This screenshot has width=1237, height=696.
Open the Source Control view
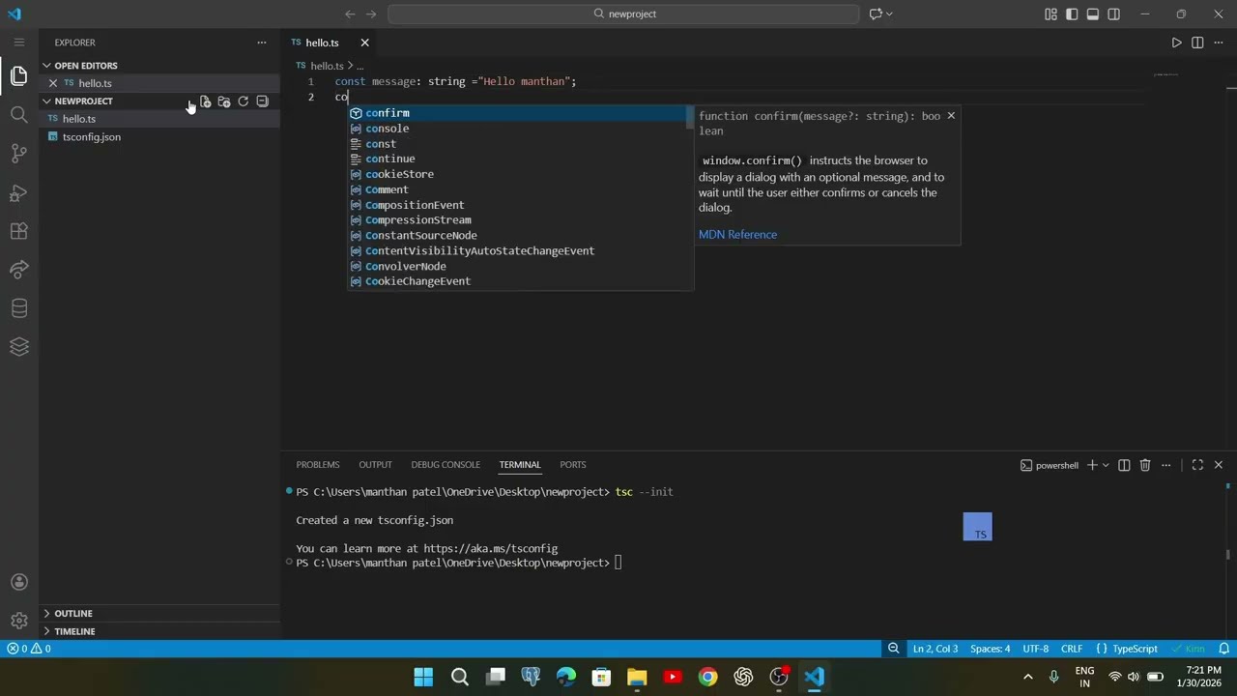point(18,154)
